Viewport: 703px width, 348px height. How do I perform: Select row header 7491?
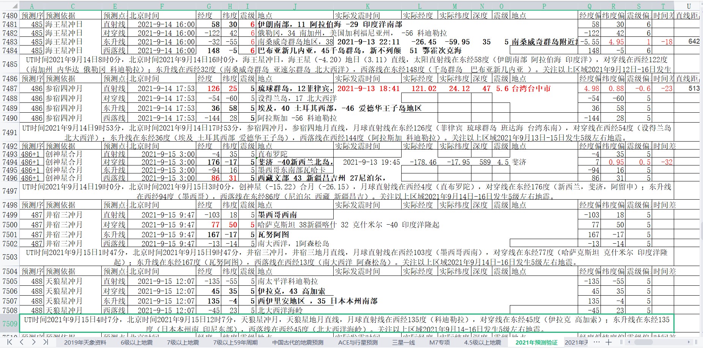tap(9, 132)
